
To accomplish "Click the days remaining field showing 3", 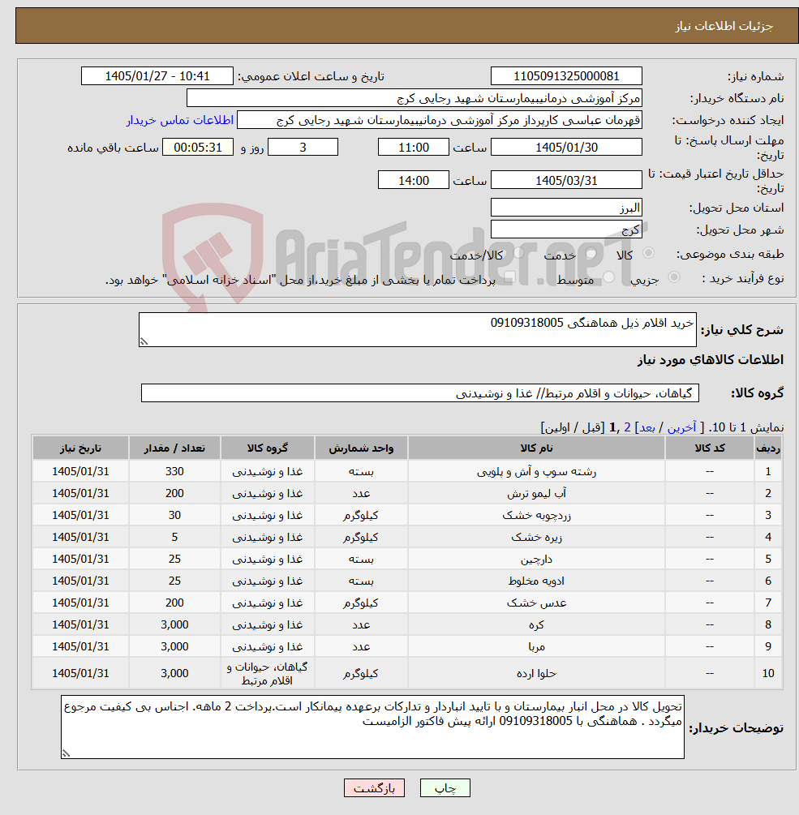I will 303,147.
